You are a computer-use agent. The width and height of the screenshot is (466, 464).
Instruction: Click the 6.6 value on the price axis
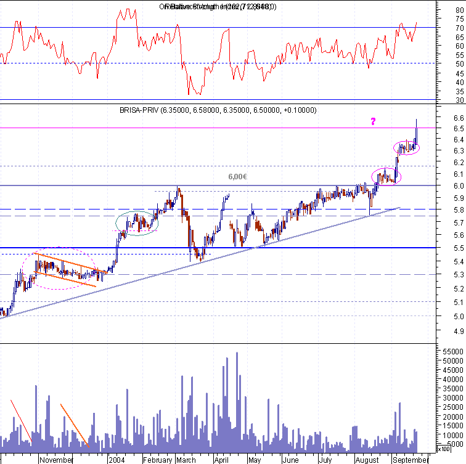click(459, 118)
